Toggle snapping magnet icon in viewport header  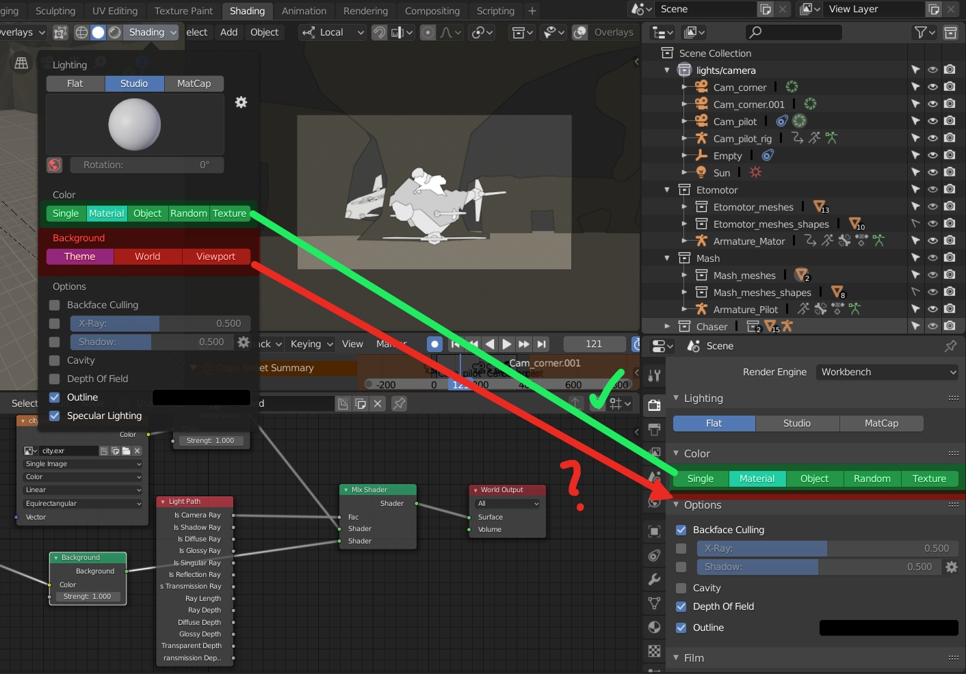pyautogui.click(x=379, y=32)
